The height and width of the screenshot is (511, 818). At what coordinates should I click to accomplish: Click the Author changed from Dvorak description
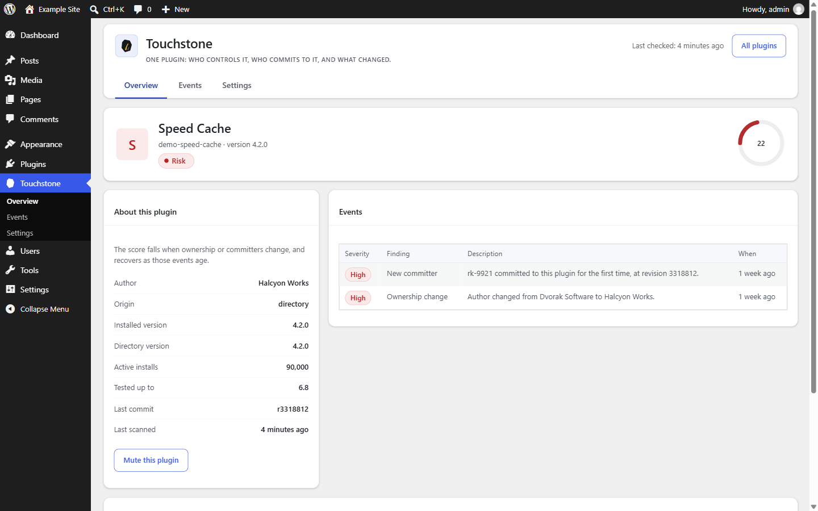pyautogui.click(x=561, y=297)
